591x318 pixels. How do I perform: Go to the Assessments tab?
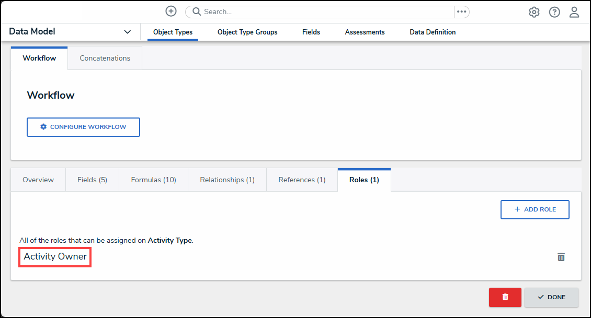365,32
